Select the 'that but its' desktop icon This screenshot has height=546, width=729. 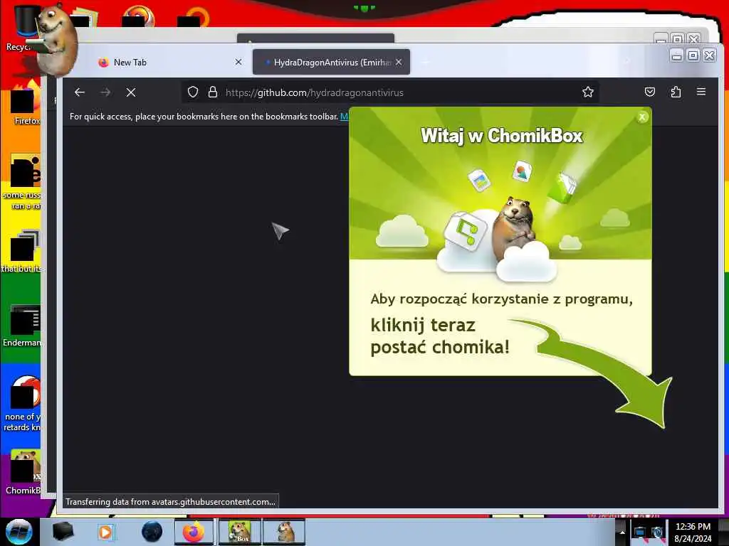[22, 251]
